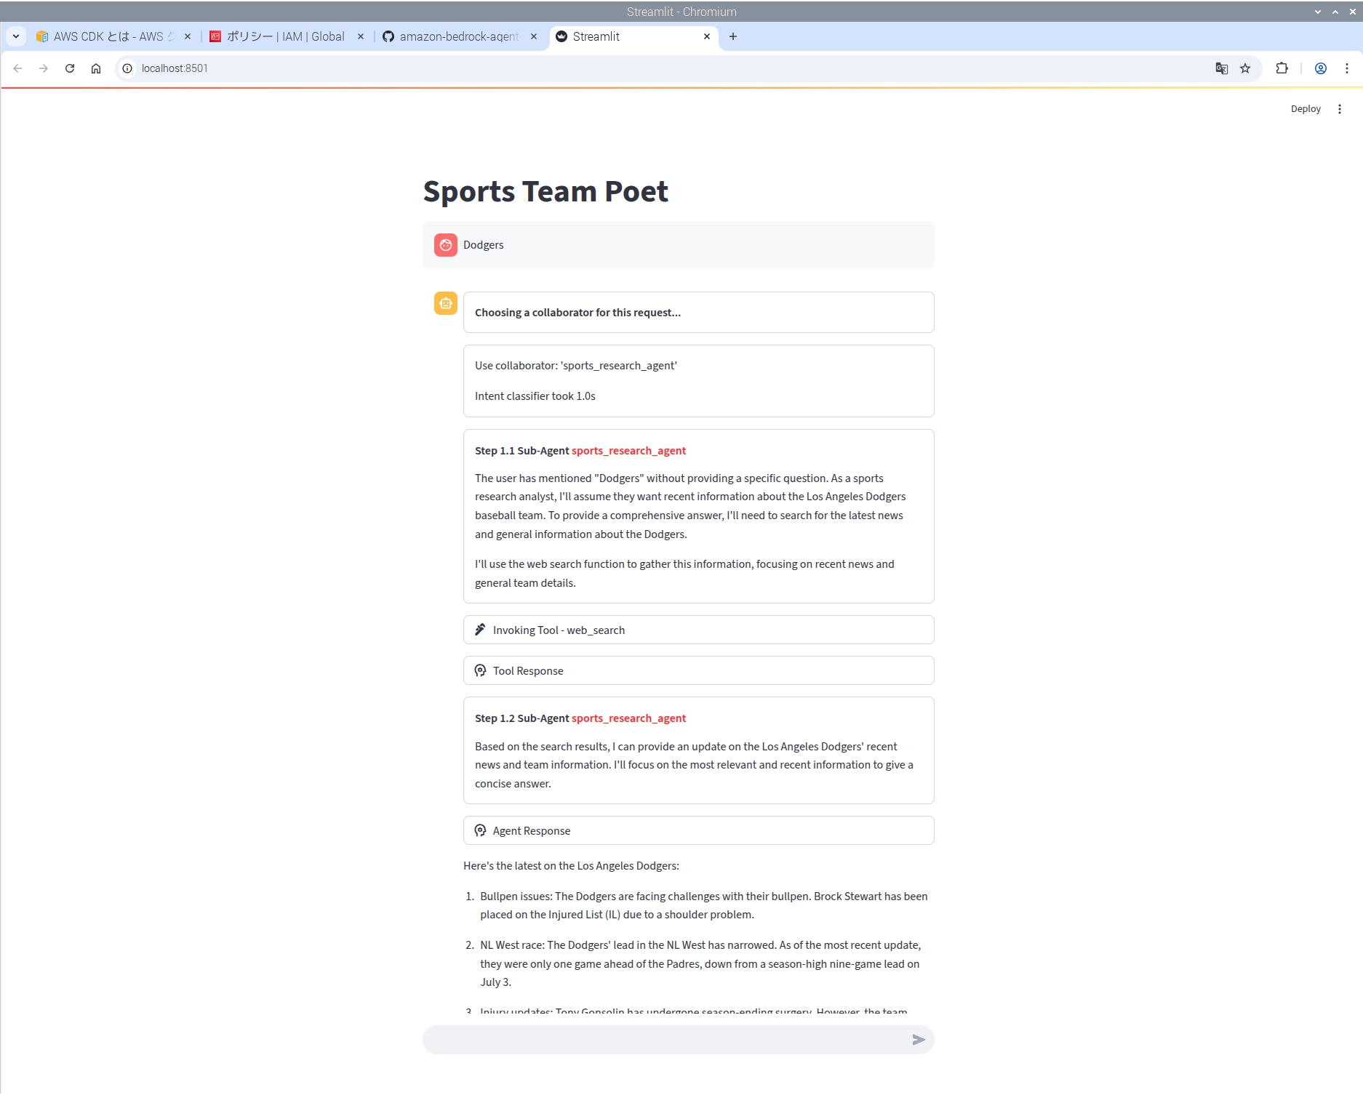Image resolution: width=1363 pixels, height=1095 pixels.
Task: Expand the Agent Response section
Action: (x=698, y=830)
